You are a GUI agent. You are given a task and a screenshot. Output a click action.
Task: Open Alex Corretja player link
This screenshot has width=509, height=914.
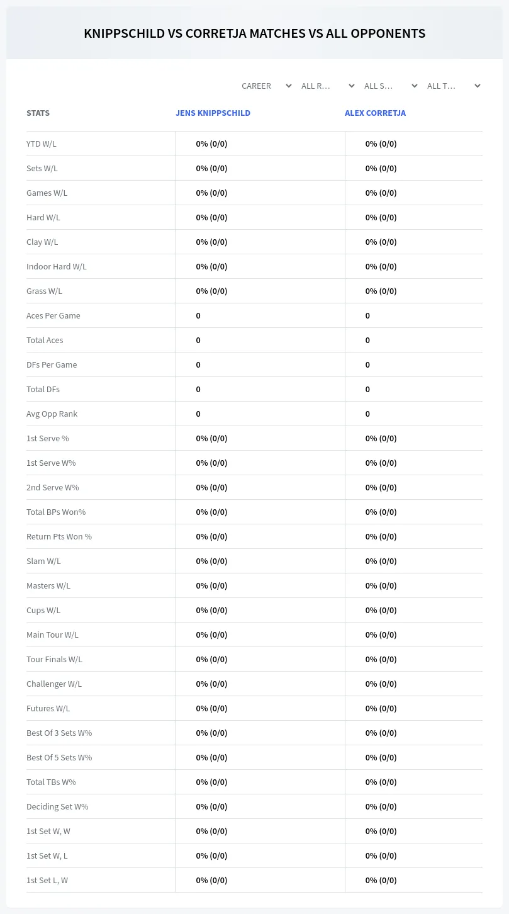(375, 113)
